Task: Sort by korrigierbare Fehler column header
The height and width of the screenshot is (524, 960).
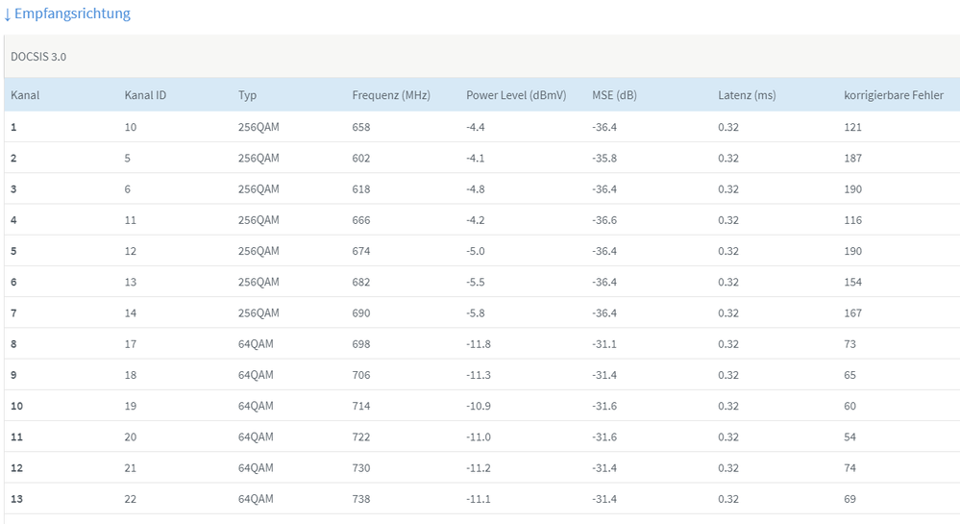Action: pyautogui.click(x=894, y=95)
